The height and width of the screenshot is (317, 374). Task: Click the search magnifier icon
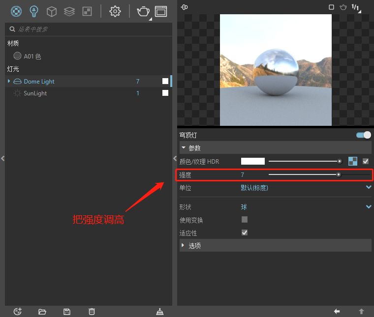click(x=12, y=29)
